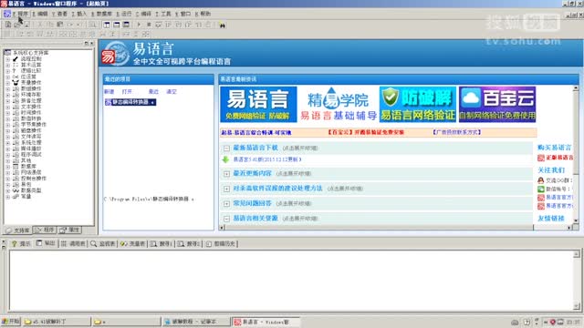Click the New file toolbar icon

(x=8, y=25)
